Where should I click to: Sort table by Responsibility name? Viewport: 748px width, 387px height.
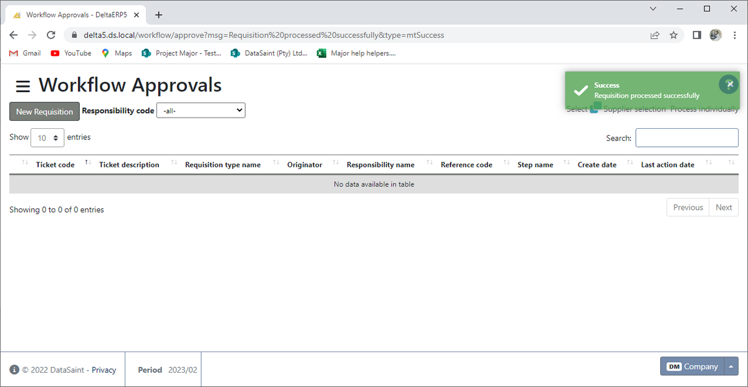click(x=380, y=165)
